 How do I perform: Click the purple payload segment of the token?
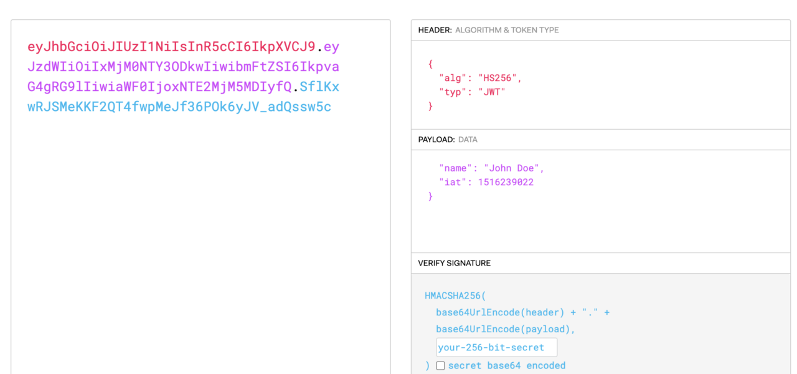pos(183,67)
